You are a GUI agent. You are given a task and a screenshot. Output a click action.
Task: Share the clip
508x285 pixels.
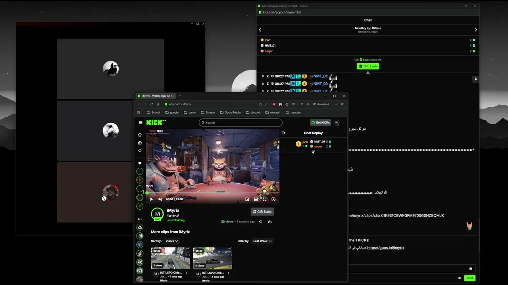point(260,222)
